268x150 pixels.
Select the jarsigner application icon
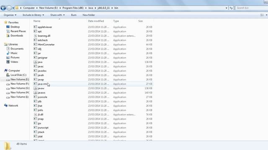[x=35, y=57]
